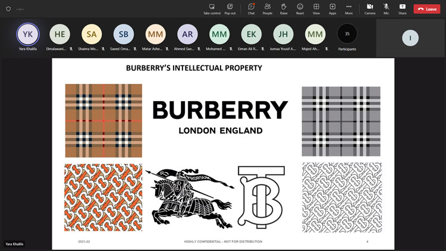The width and height of the screenshot is (446, 251).
Task: Unmute the Mic
Action: tap(386, 8)
